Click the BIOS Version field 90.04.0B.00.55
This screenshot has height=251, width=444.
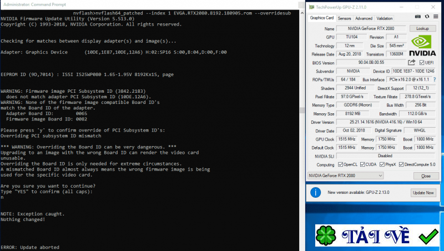click(371, 62)
